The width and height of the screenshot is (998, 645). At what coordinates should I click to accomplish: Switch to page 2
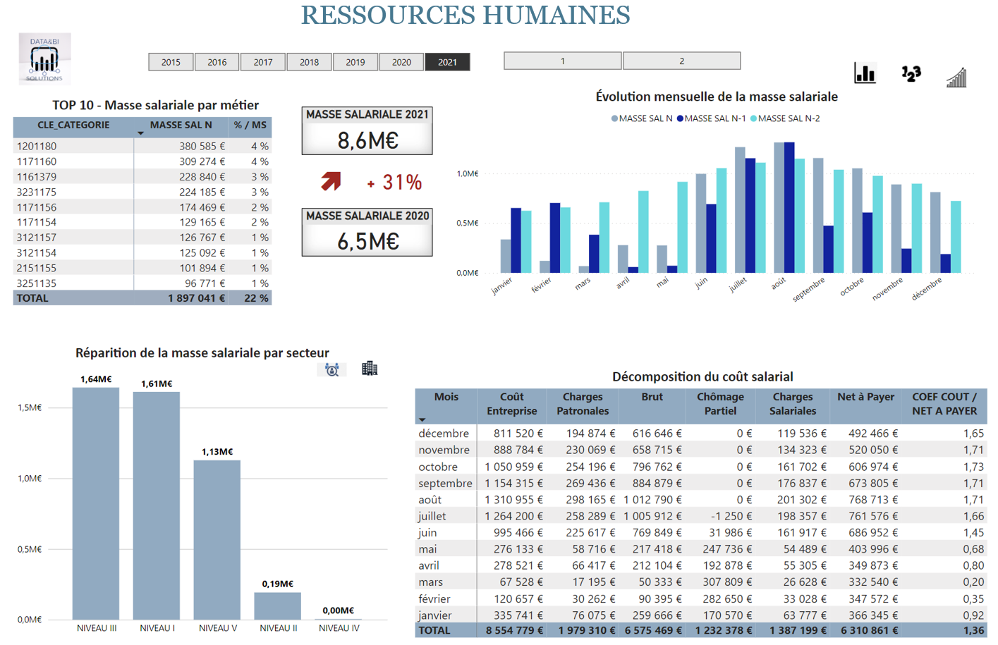pos(681,61)
